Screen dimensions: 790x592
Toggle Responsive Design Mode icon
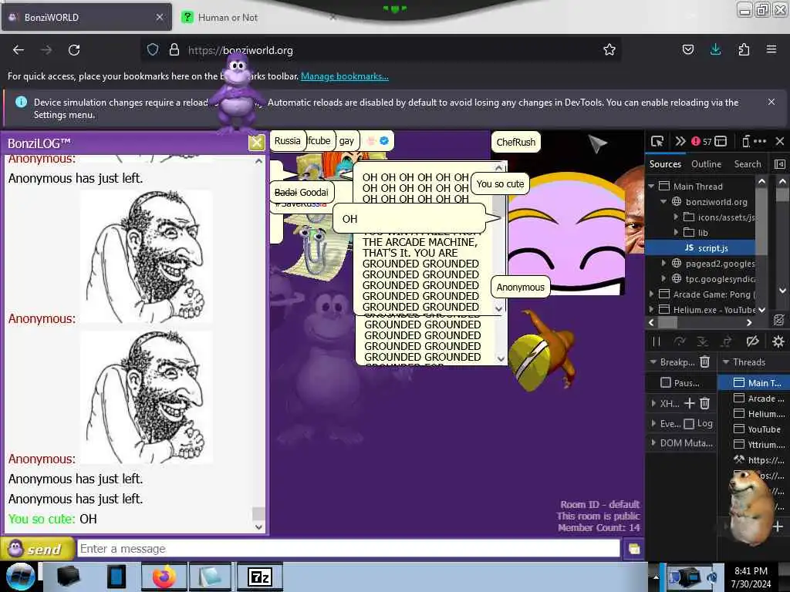[x=746, y=142]
